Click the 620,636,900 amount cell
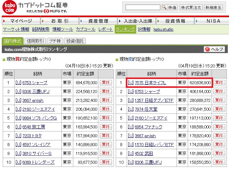229x169 pixels. [200, 83]
